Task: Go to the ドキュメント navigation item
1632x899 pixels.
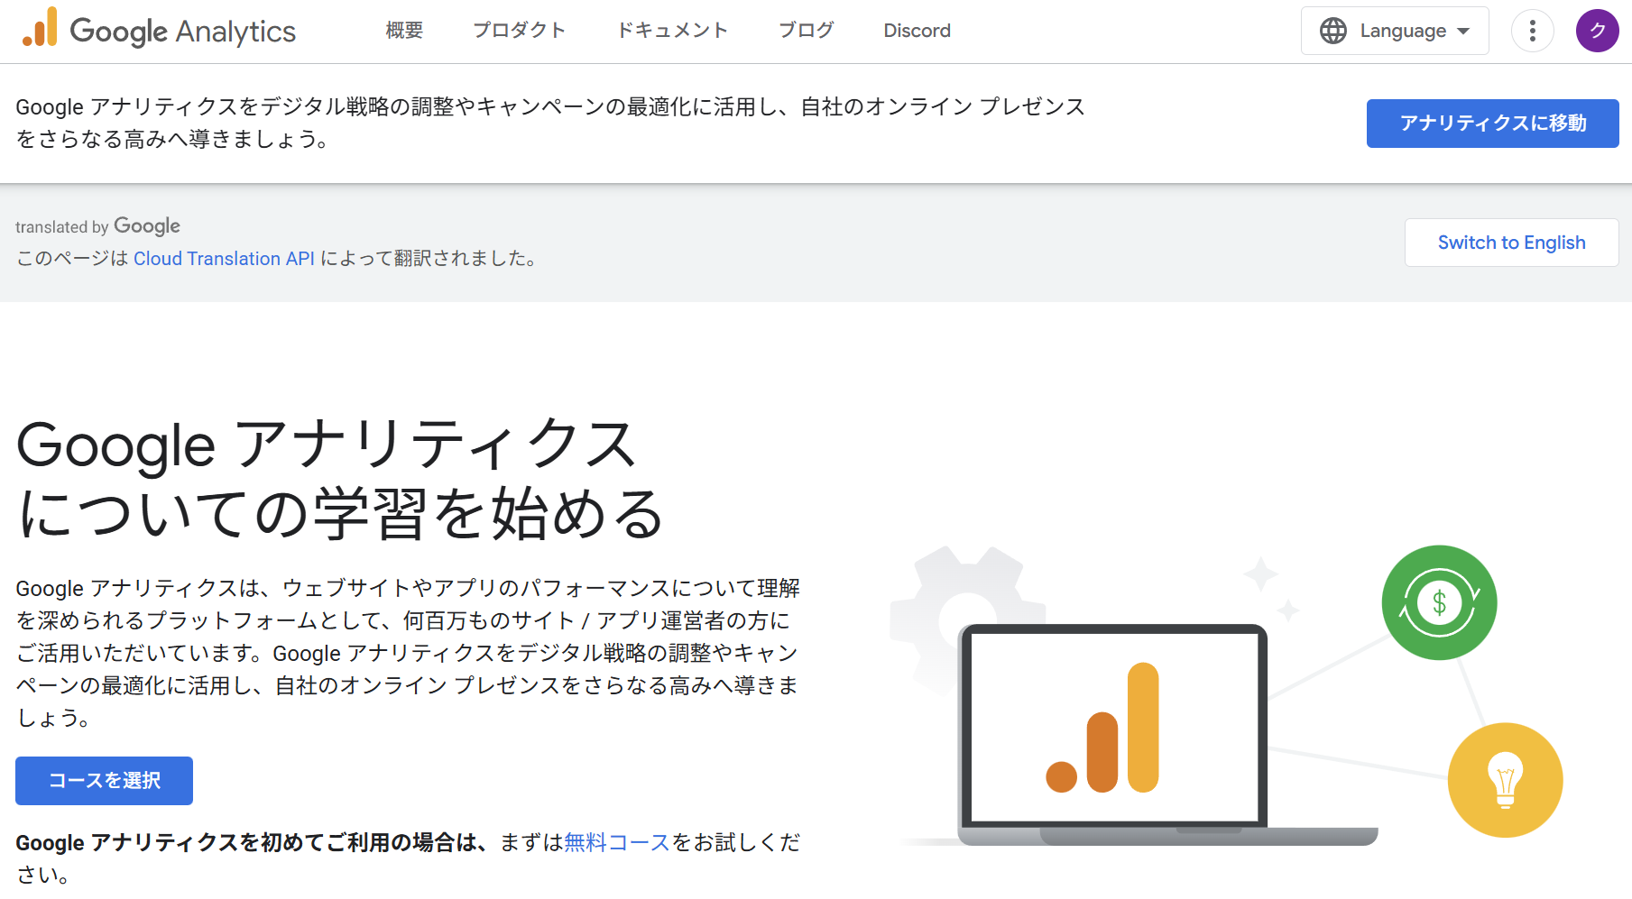Action: pyautogui.click(x=672, y=31)
